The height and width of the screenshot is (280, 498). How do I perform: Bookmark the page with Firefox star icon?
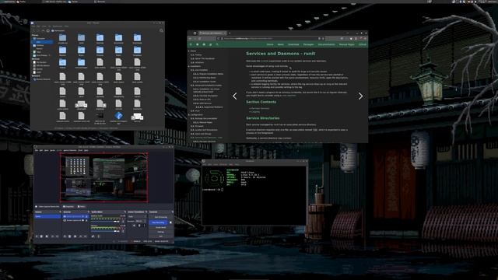click(323, 38)
